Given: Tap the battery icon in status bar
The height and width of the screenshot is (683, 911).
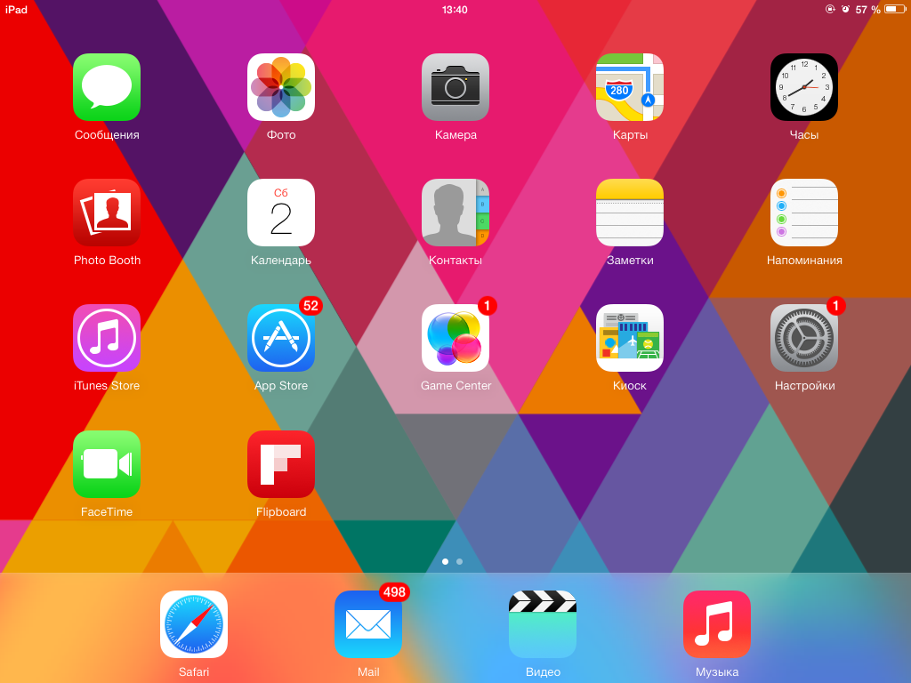Looking at the screenshot, I should (x=895, y=9).
